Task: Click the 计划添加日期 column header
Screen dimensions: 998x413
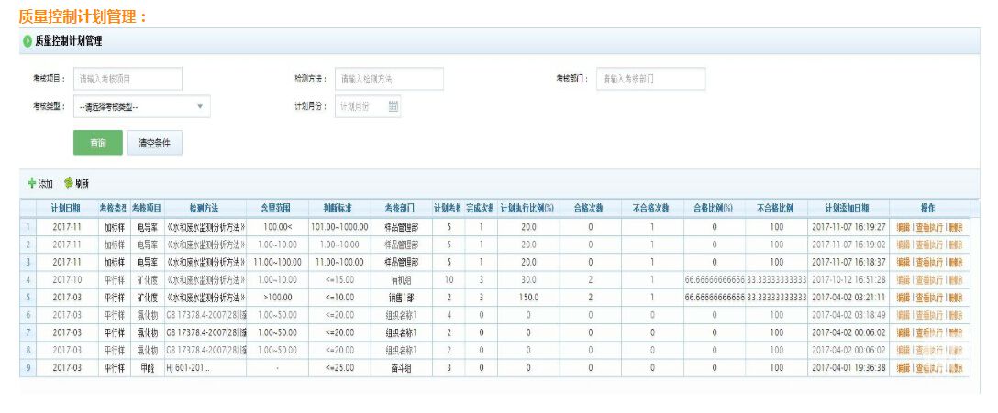Action: (847, 209)
